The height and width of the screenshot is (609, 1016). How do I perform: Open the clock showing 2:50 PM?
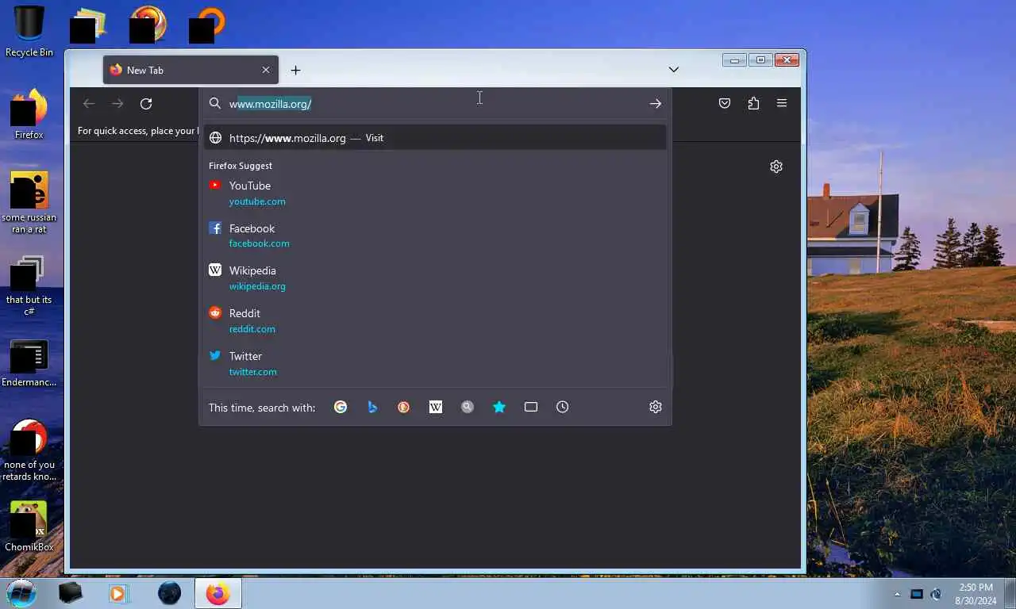(976, 594)
